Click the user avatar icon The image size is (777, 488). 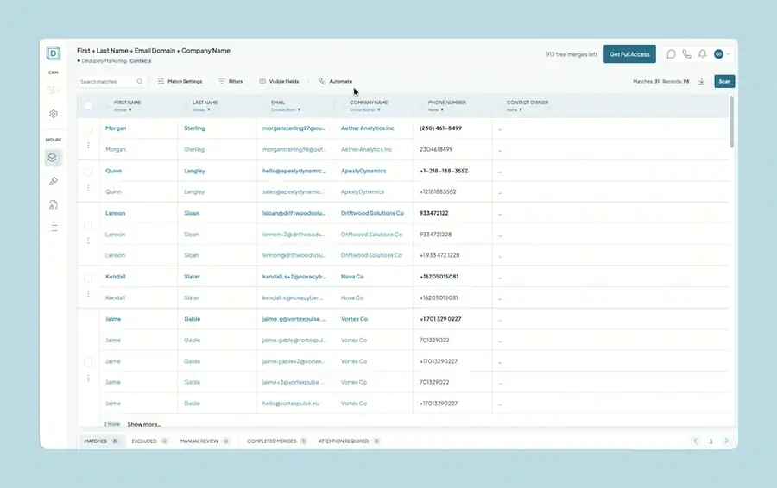pyautogui.click(x=718, y=54)
